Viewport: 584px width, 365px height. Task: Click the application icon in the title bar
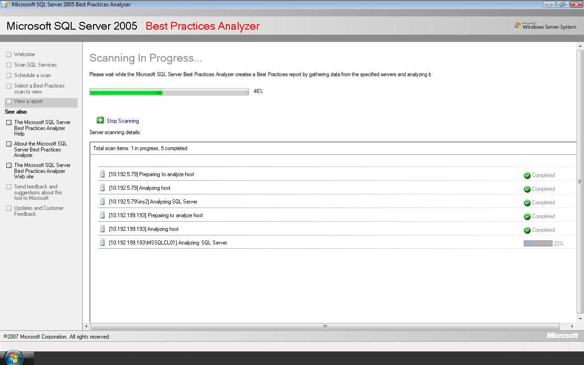(5, 5)
